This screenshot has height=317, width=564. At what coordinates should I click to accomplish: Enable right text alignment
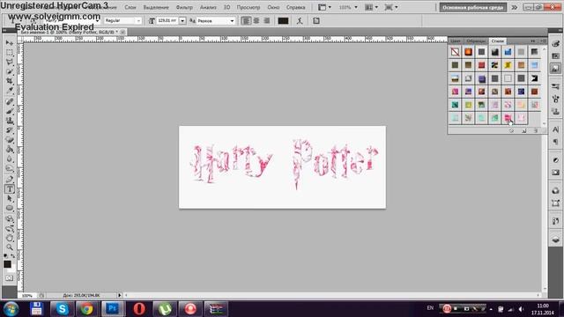click(266, 21)
